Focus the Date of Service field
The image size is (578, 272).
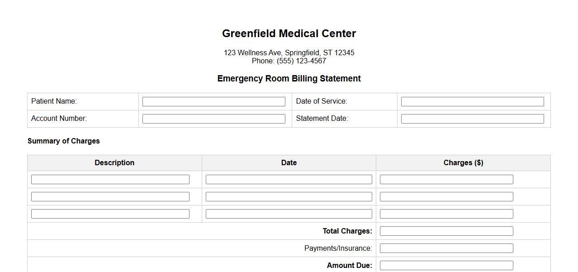click(x=472, y=102)
